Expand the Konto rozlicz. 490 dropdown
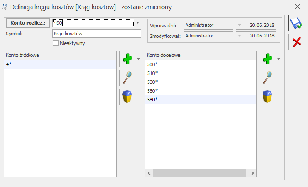This screenshot has width=308, height=187. (x=137, y=23)
